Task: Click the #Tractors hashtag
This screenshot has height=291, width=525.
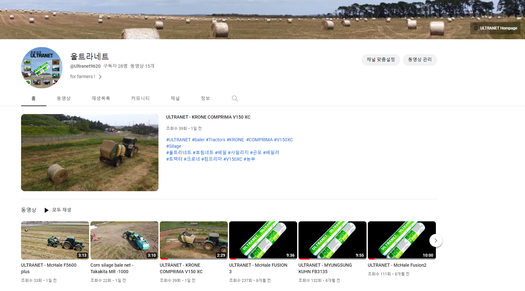Action: coord(216,140)
